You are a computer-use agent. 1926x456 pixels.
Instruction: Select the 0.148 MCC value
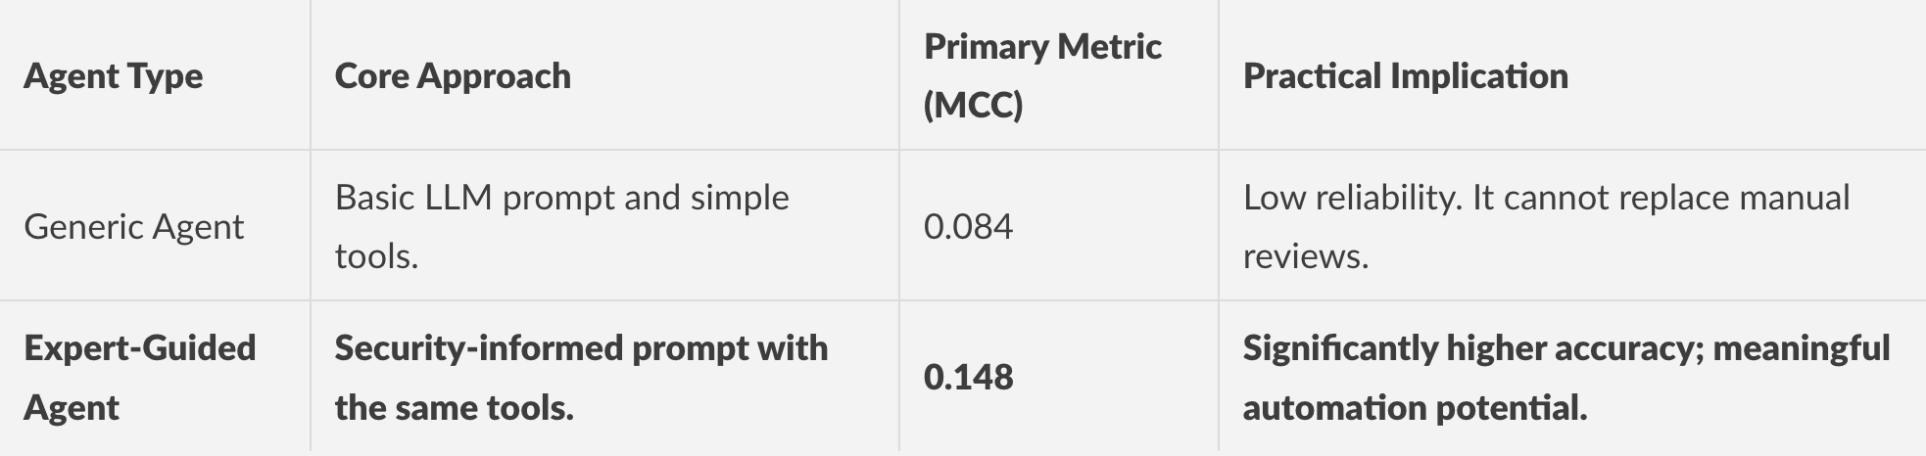[968, 378]
